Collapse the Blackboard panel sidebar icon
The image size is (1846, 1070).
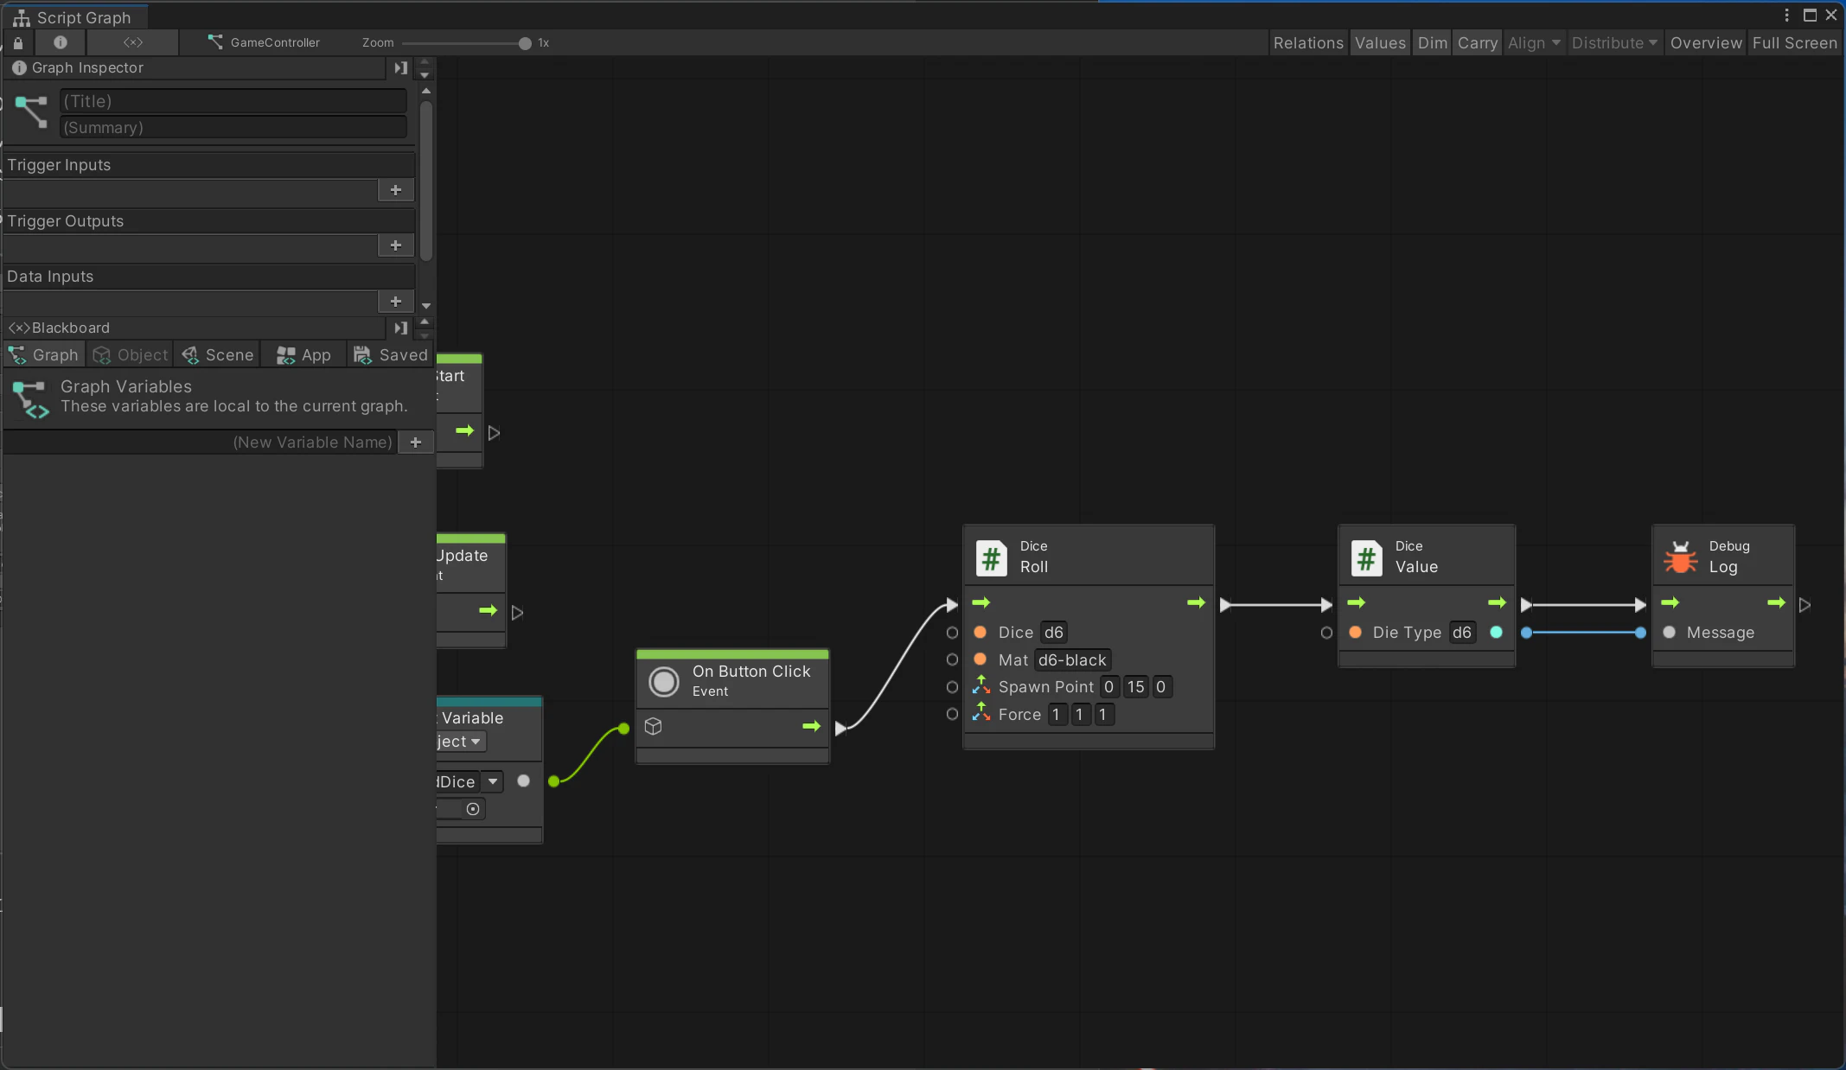click(400, 328)
